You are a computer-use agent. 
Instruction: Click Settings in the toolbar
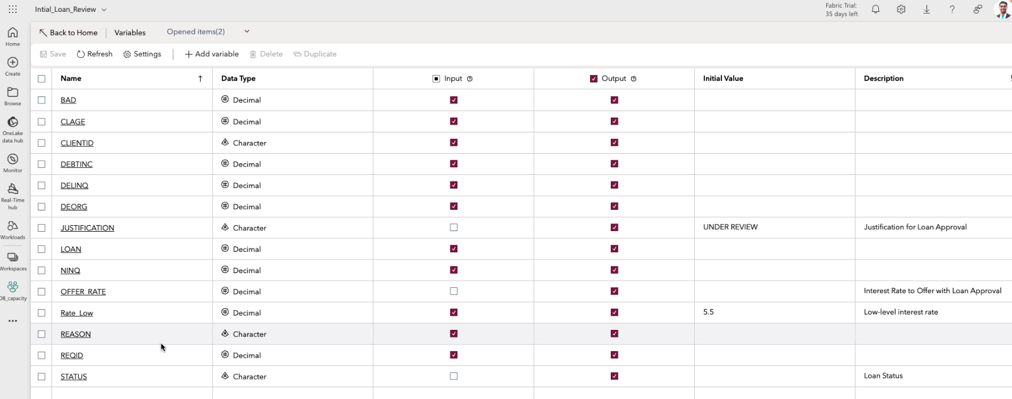[142, 54]
